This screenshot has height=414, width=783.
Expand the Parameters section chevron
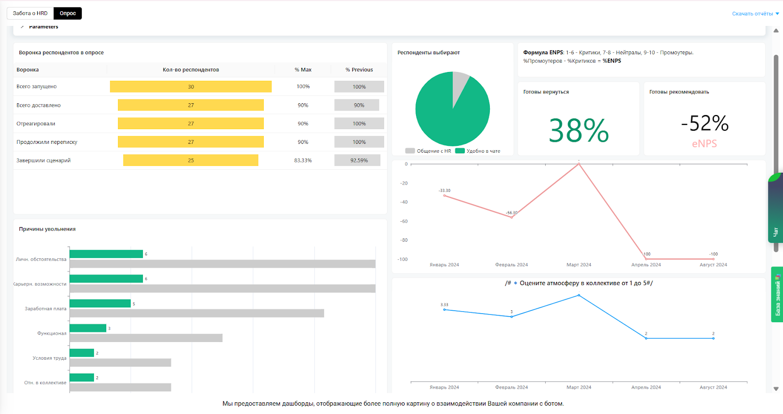click(23, 27)
